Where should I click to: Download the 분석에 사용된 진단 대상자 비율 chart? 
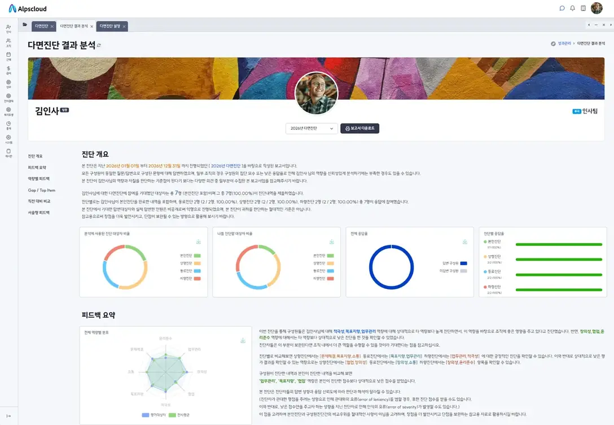[199, 242]
